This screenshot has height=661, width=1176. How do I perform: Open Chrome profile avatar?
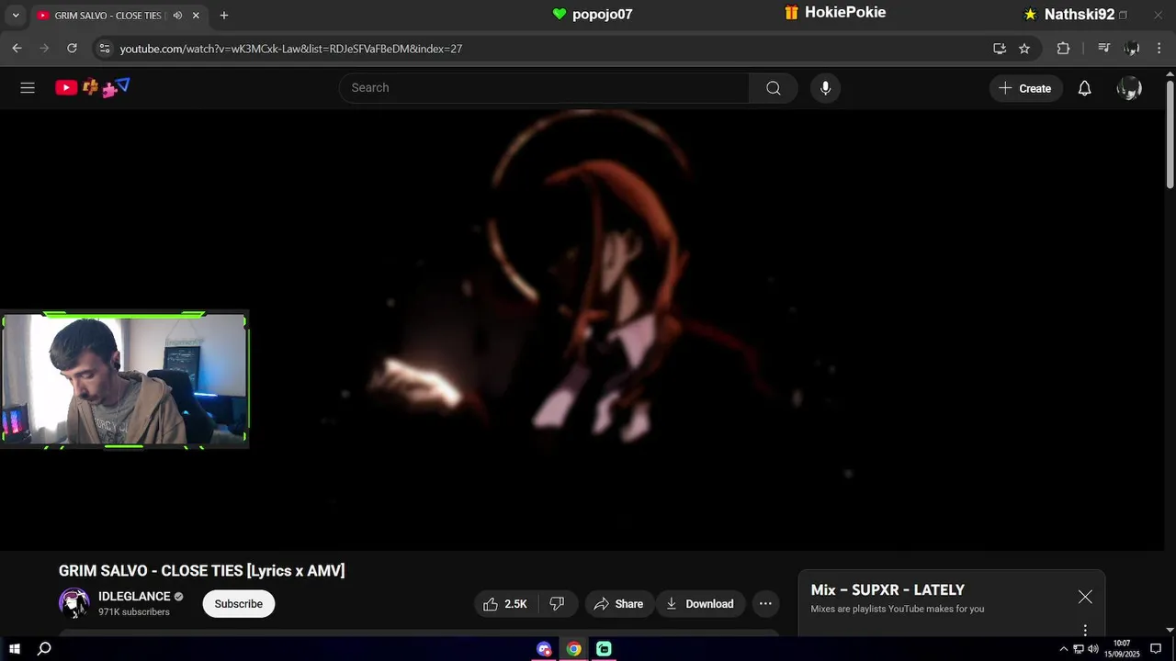pos(1132,49)
